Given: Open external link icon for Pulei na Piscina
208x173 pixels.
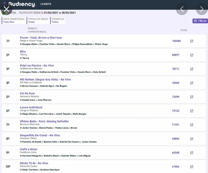Looking at the screenshot, I should (x=191, y=69).
